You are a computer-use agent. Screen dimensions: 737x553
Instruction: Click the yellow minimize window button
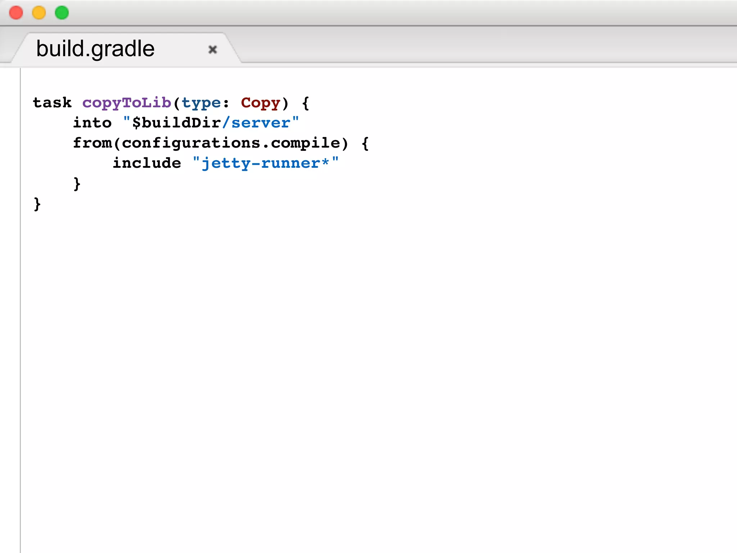(39, 13)
